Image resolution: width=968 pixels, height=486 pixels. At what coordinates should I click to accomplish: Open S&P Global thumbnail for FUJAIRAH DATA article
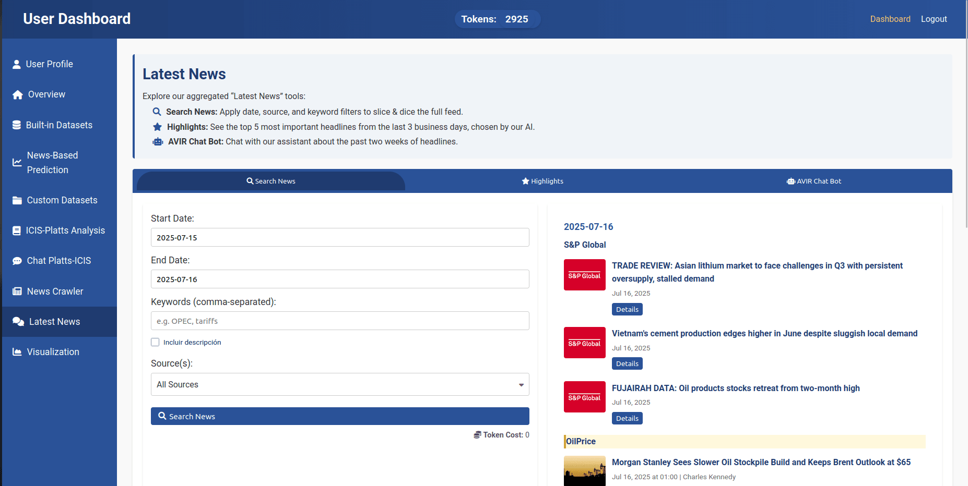pos(584,397)
